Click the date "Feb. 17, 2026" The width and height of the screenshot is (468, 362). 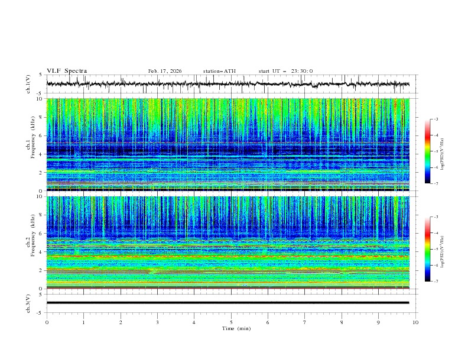[x=165, y=71]
